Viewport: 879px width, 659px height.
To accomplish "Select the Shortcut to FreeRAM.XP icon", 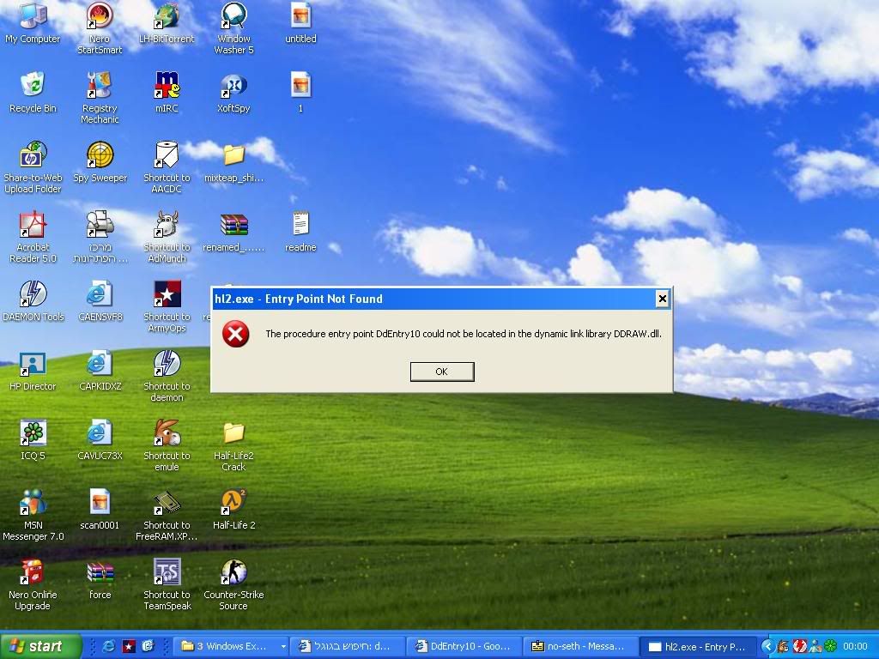I will 167,515.
